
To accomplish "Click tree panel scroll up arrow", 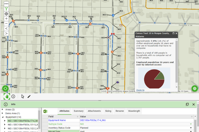I will pos(39,109).
